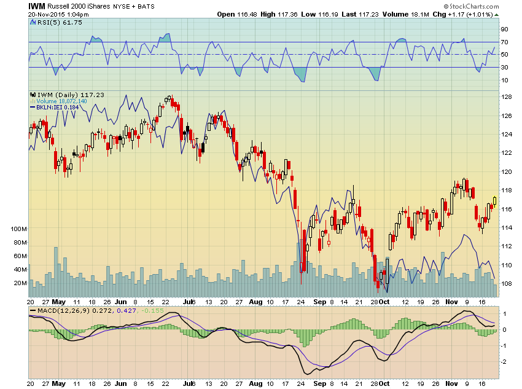The width and height of the screenshot is (522, 389).
Task: Click the RSI(5) legend icon
Action: point(32,23)
